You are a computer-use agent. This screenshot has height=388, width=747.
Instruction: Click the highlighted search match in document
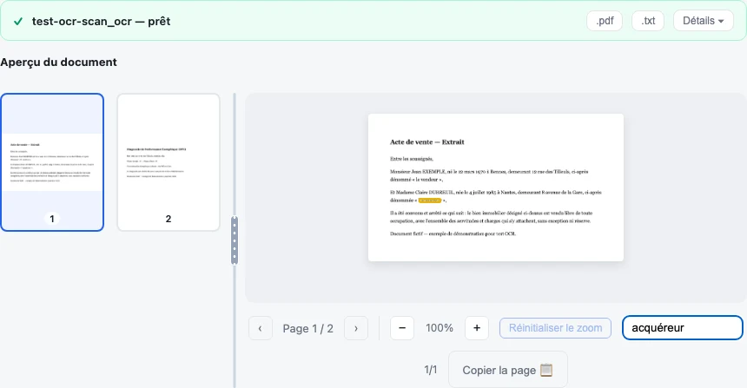430,201
